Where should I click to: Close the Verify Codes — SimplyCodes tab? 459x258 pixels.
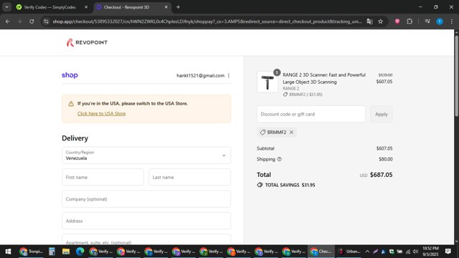click(86, 7)
